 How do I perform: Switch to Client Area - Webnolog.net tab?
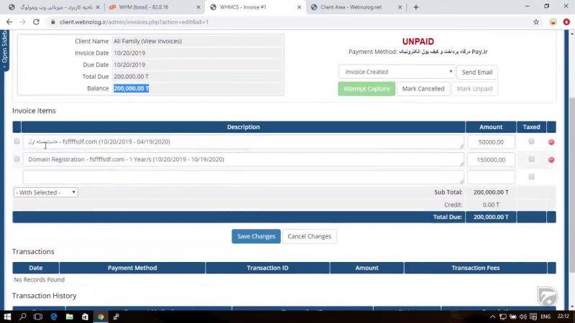coord(352,7)
